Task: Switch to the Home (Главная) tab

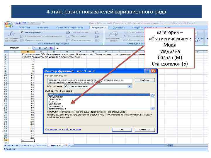Action: tap(24, 28)
